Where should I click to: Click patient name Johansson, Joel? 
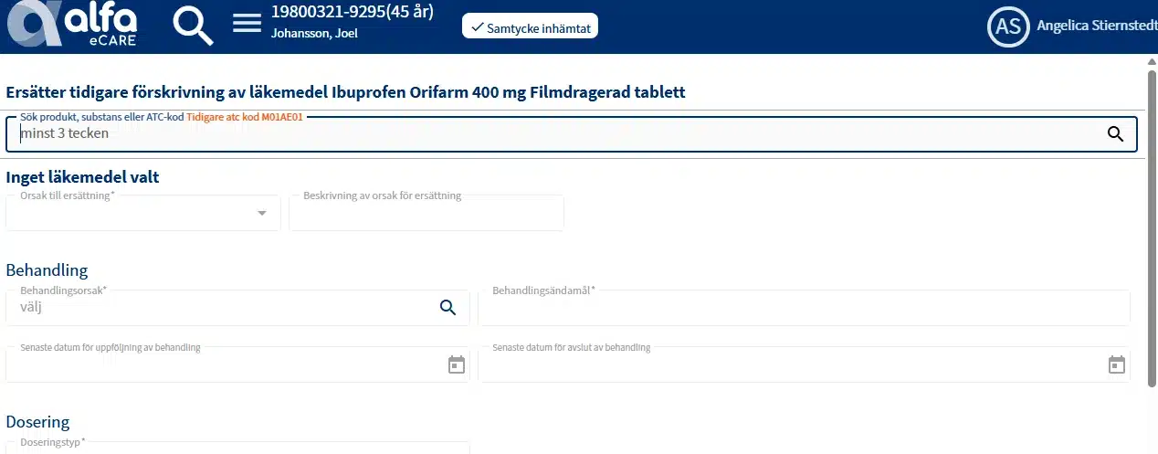point(314,34)
